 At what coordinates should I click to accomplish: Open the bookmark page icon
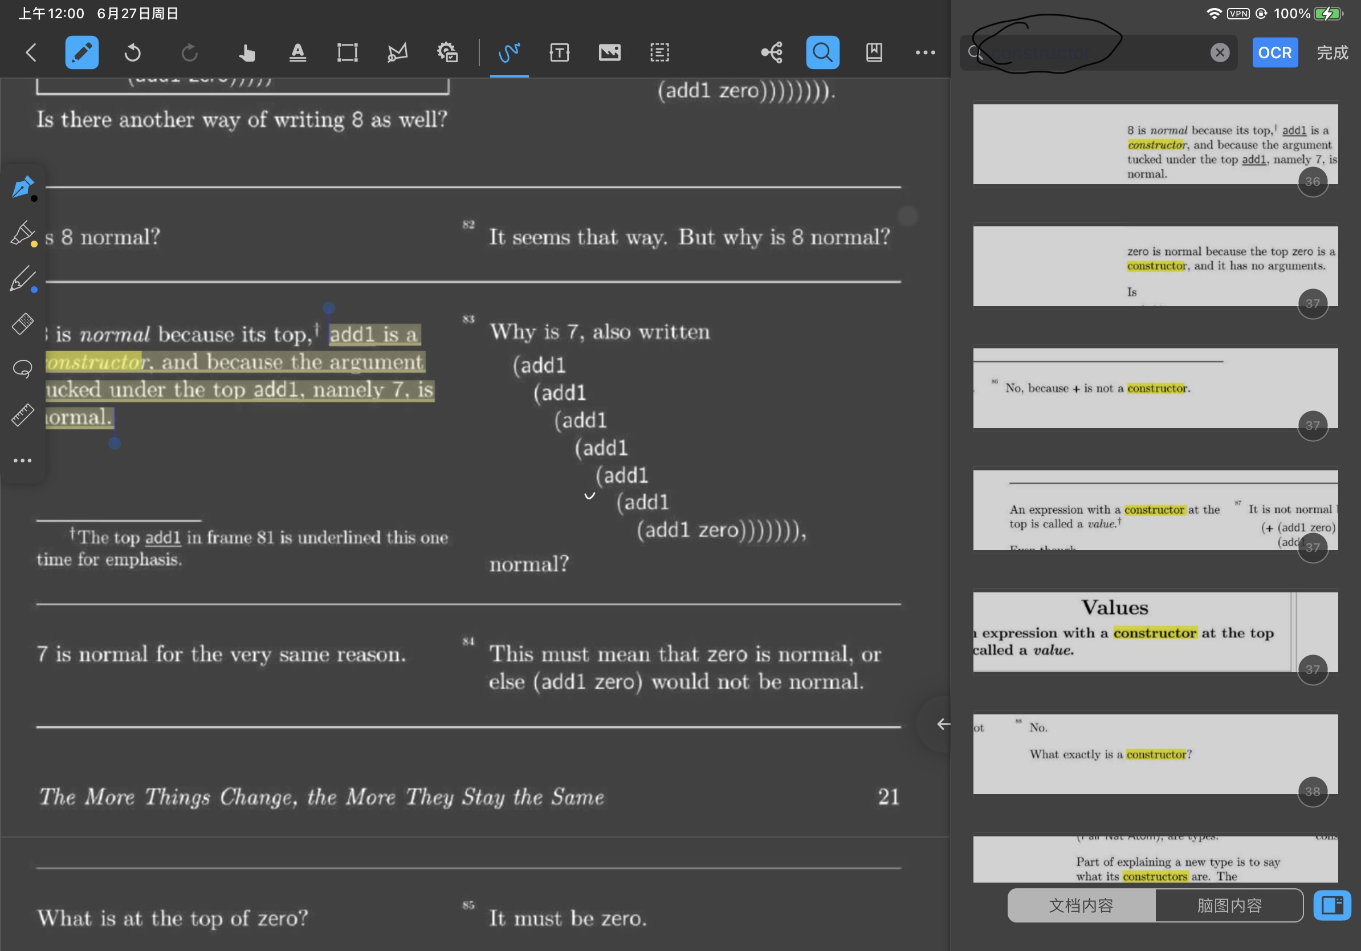coord(874,52)
